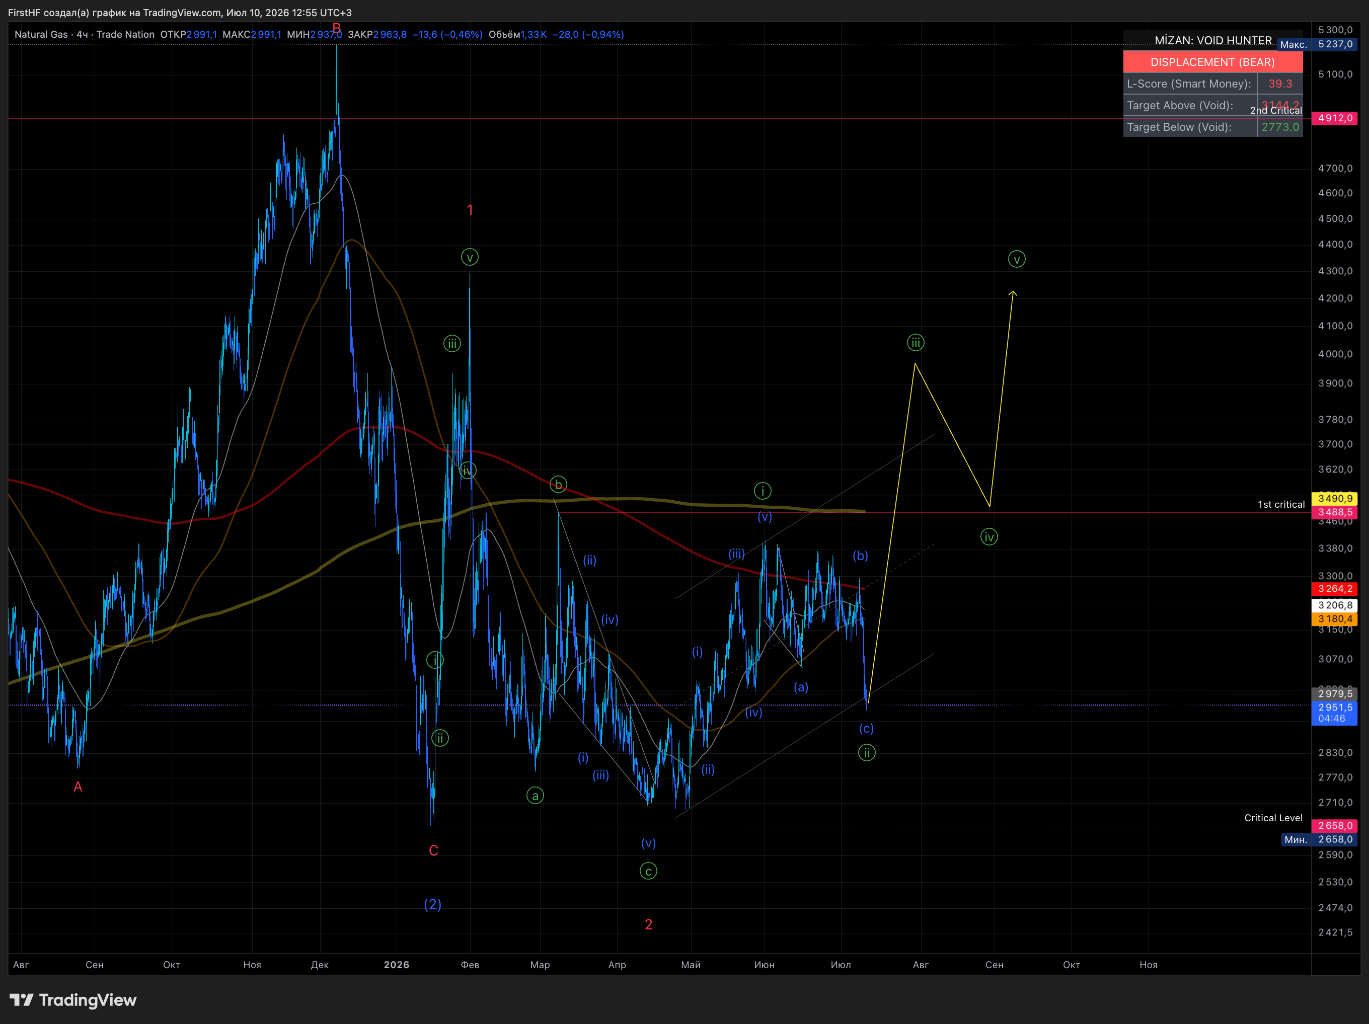Viewport: 1369px width, 1024px height.
Task: Click the gray 2979,5 price tag
Action: (x=1335, y=693)
